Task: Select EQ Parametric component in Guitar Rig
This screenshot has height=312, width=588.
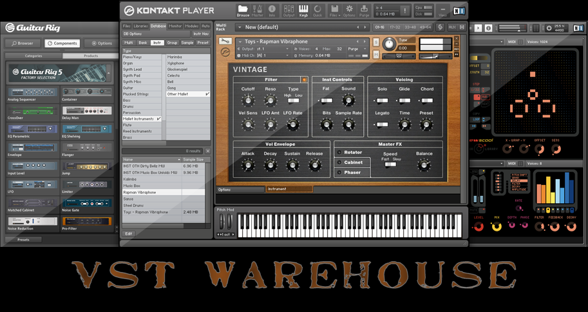Action: point(33,131)
